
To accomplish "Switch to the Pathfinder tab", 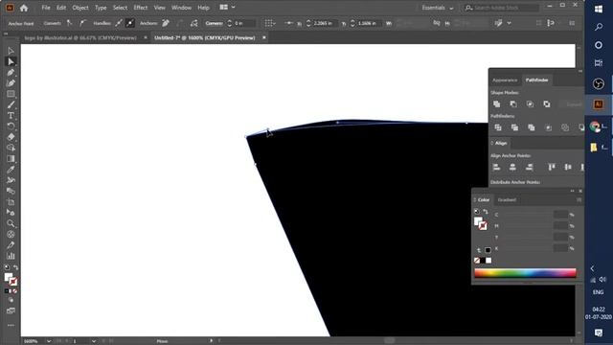I will point(536,80).
